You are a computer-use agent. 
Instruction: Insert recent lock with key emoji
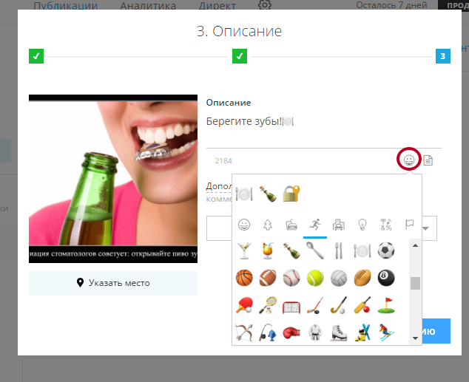(291, 194)
